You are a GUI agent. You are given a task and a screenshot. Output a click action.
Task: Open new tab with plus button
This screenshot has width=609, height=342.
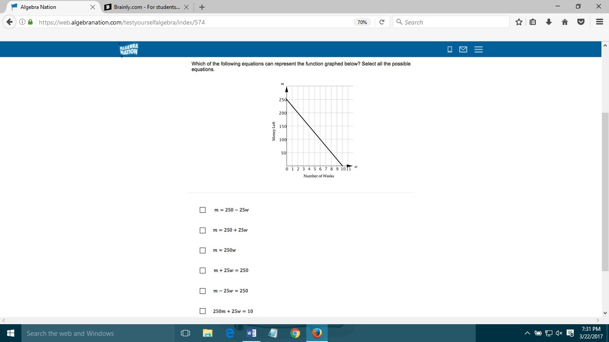click(202, 7)
